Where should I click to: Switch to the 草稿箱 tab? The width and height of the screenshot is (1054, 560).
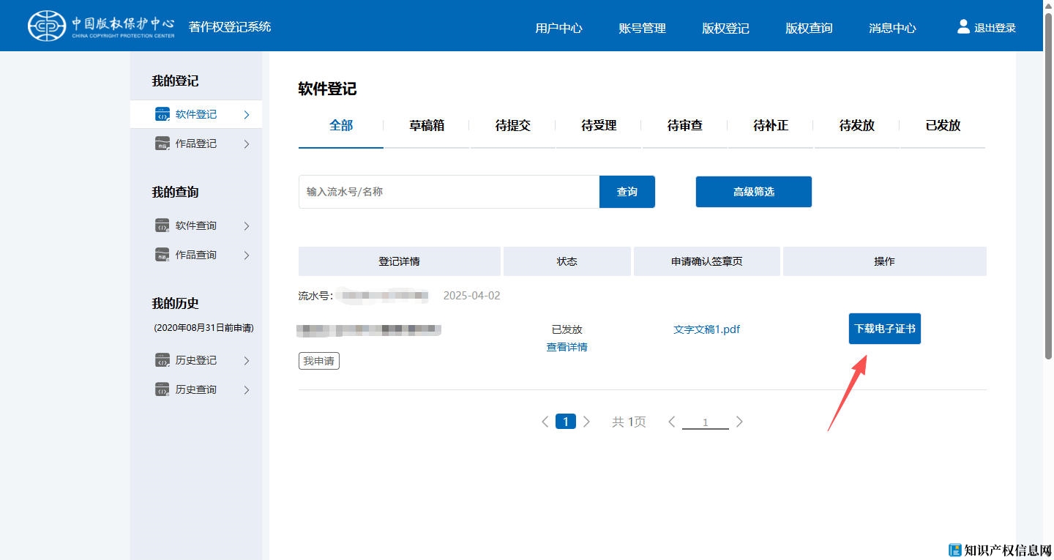[427, 125]
